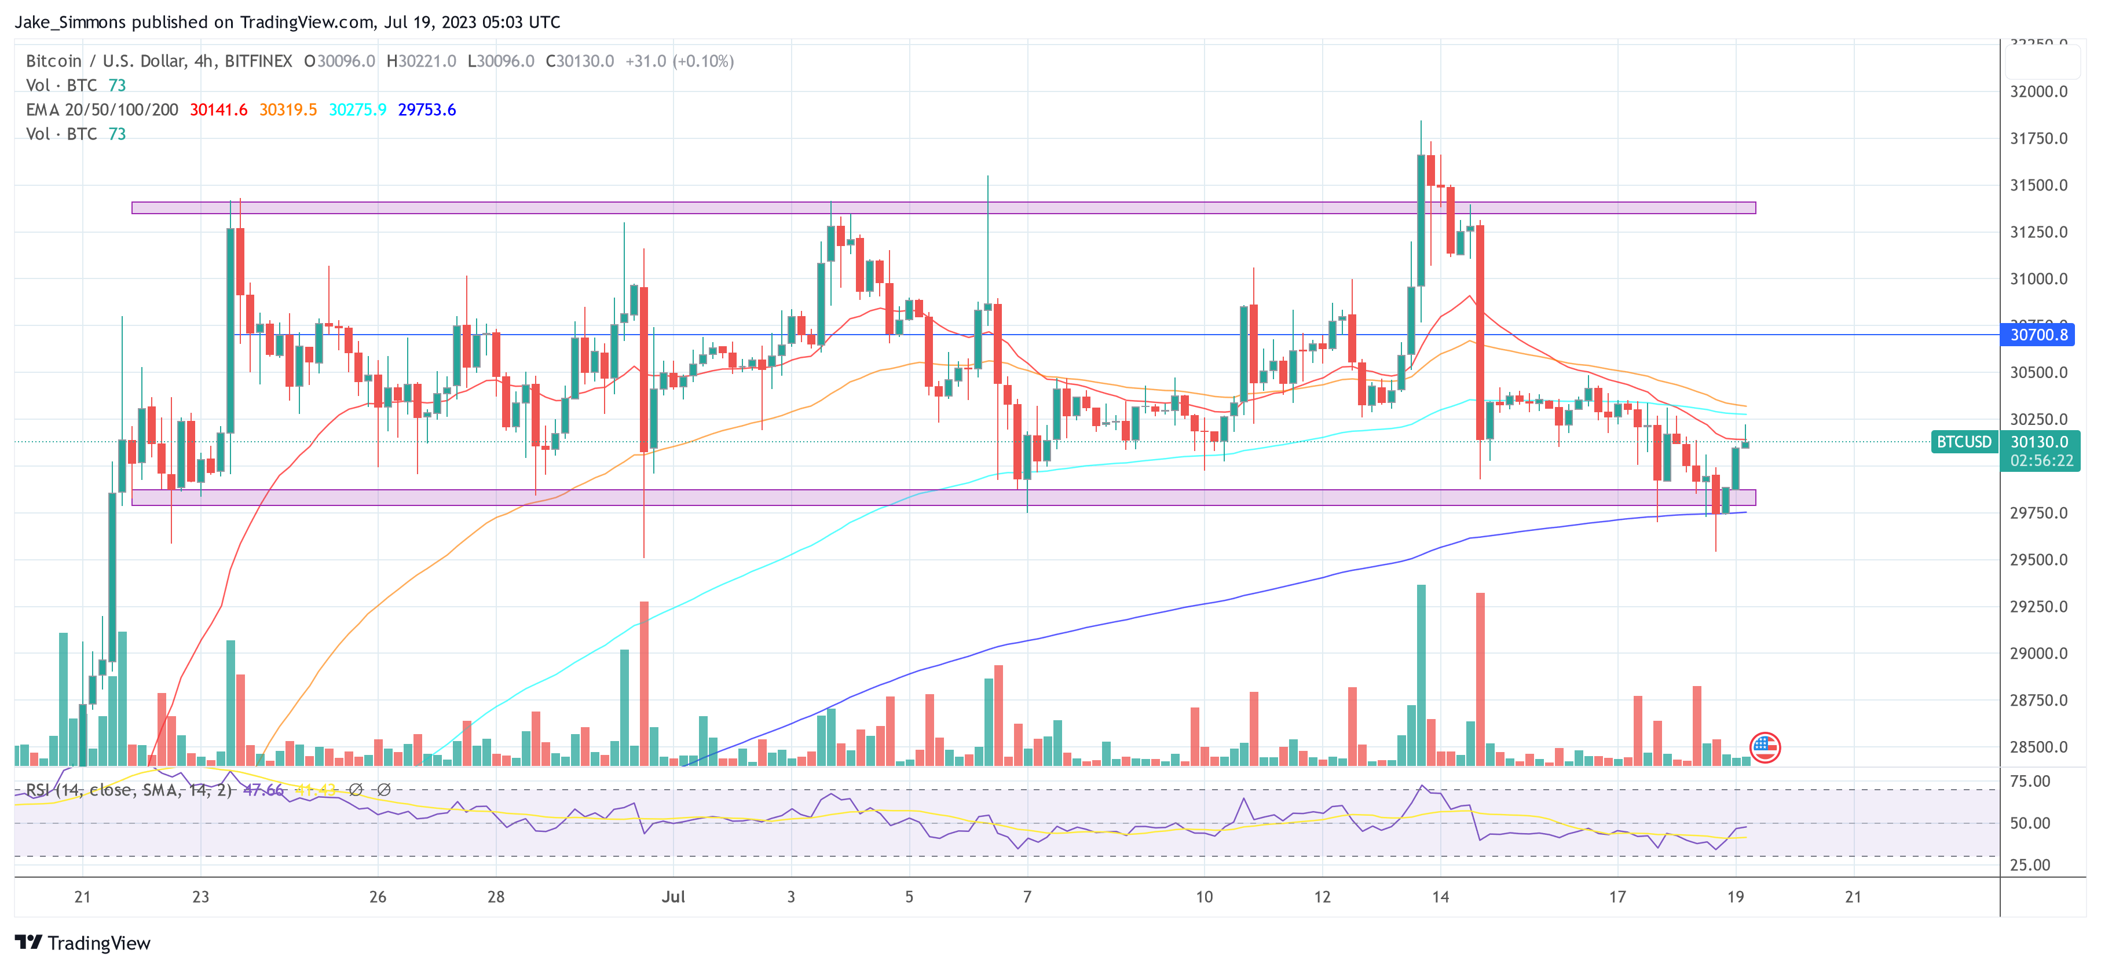
Task: Click the 31500.0 price axis label
Action: [2038, 185]
